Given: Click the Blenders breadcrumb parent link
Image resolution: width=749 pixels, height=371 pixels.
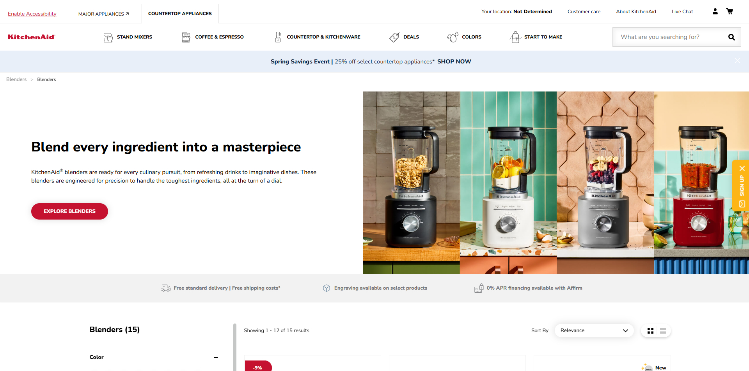Looking at the screenshot, I should pyautogui.click(x=16, y=79).
